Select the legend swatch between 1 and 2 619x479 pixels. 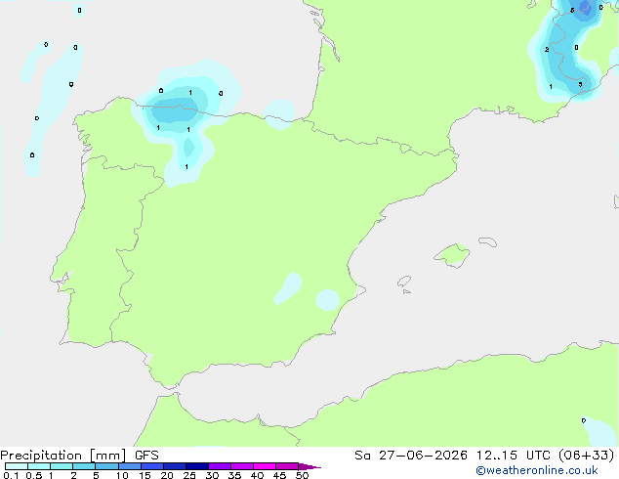coord(62,466)
